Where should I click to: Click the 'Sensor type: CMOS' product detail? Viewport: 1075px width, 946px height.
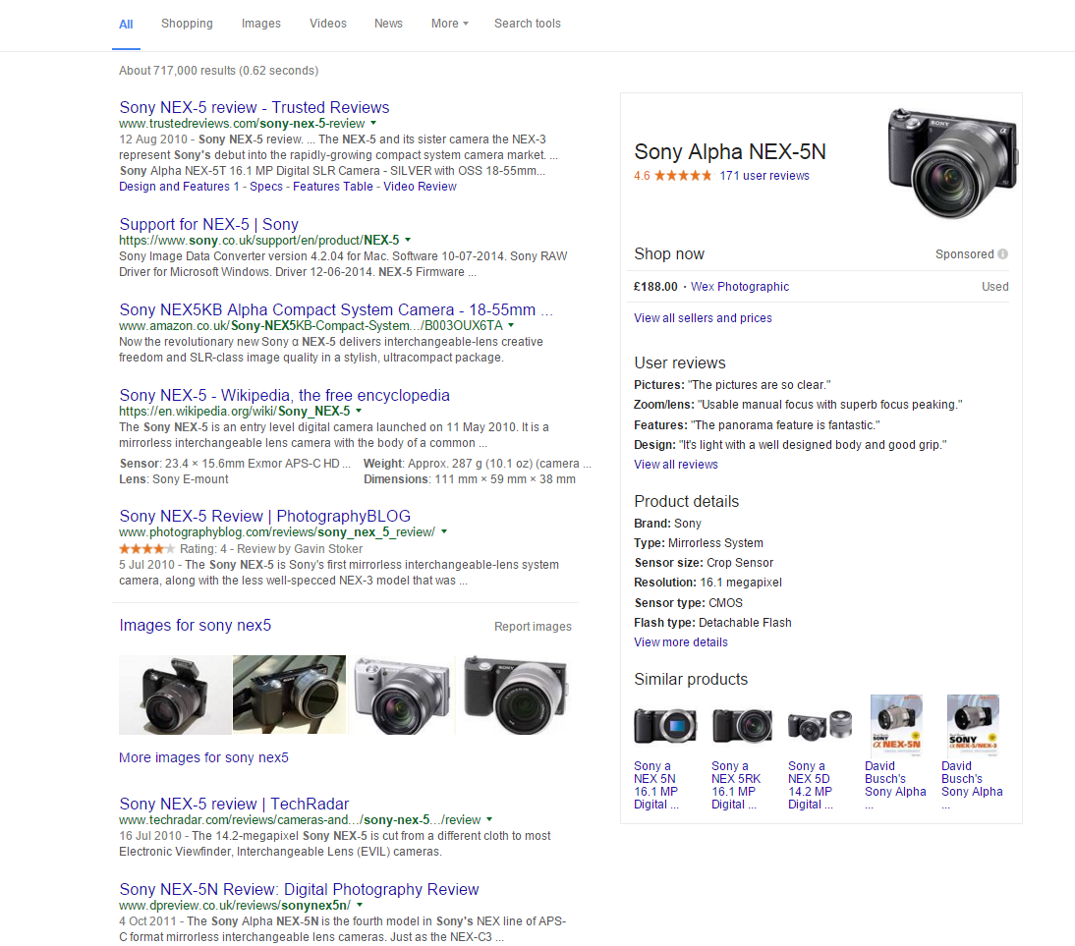pos(688,603)
